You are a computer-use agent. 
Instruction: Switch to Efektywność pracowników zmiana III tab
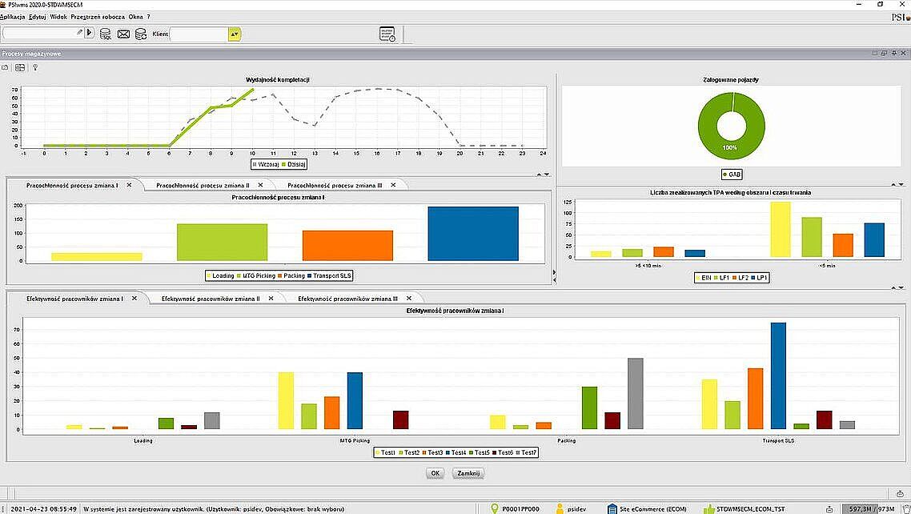click(347, 299)
